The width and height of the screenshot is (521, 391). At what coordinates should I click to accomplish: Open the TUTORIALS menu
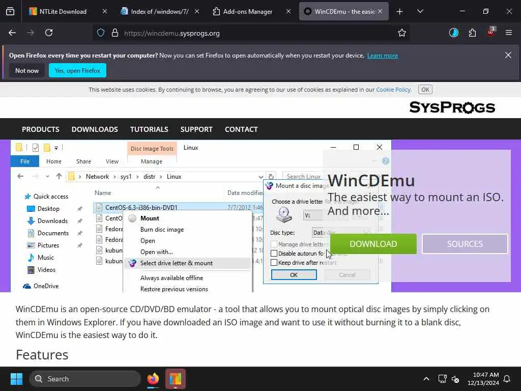pyautogui.click(x=149, y=129)
